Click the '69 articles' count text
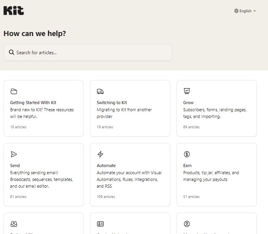This screenshot has width=268, height=234. pyautogui.click(x=192, y=127)
